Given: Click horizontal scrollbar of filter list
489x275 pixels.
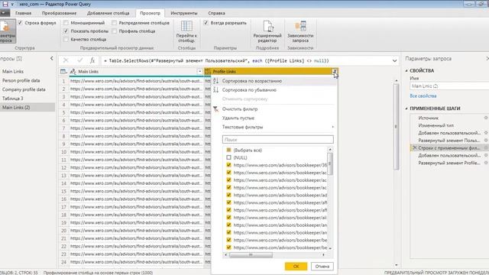Looking at the screenshot, I should coord(251,254).
